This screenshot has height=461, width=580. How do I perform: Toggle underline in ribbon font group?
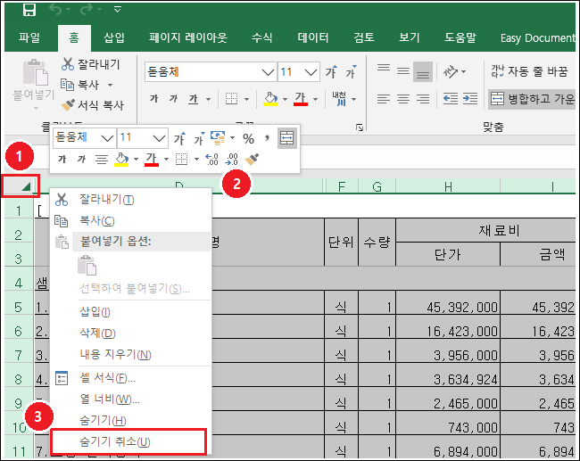tap(194, 99)
